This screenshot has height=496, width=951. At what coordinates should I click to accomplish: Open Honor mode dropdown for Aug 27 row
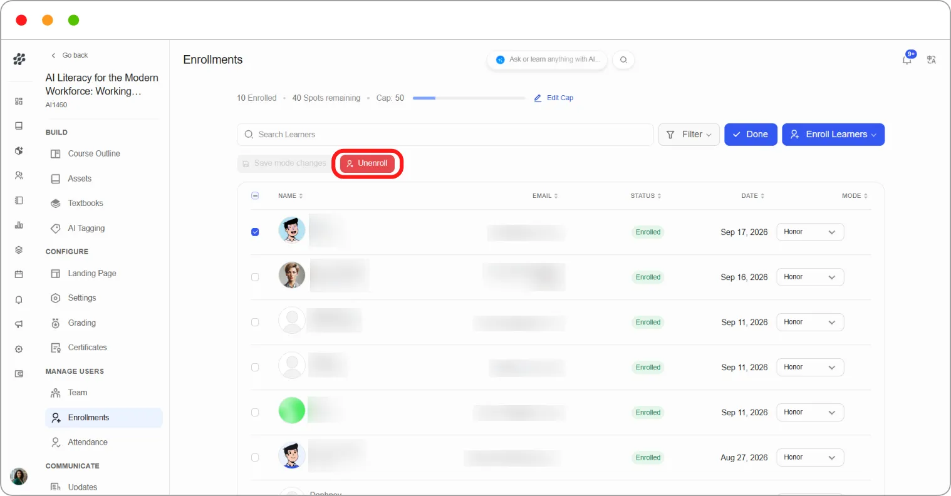click(x=810, y=457)
